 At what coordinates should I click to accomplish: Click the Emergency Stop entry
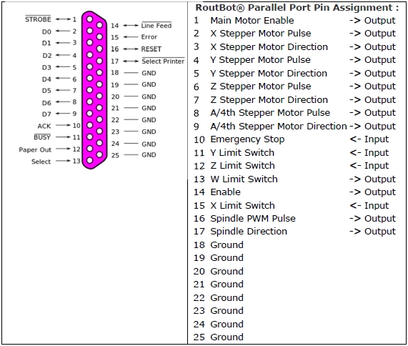coord(247,139)
